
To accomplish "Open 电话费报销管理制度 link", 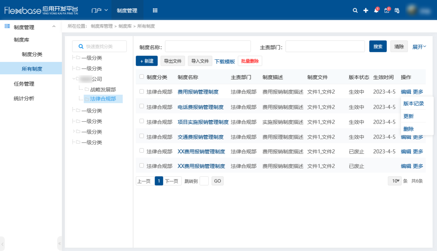I will [201, 107].
